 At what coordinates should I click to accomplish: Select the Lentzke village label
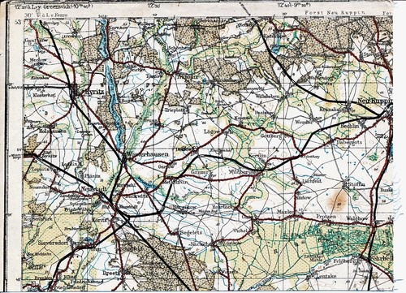pos(326,276)
